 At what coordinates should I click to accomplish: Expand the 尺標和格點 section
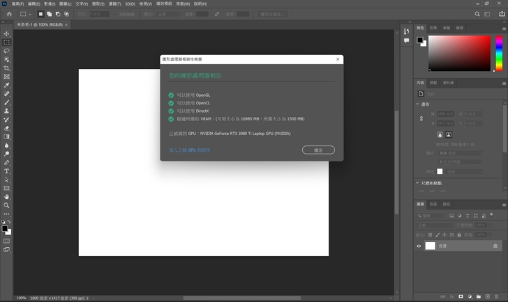418,183
